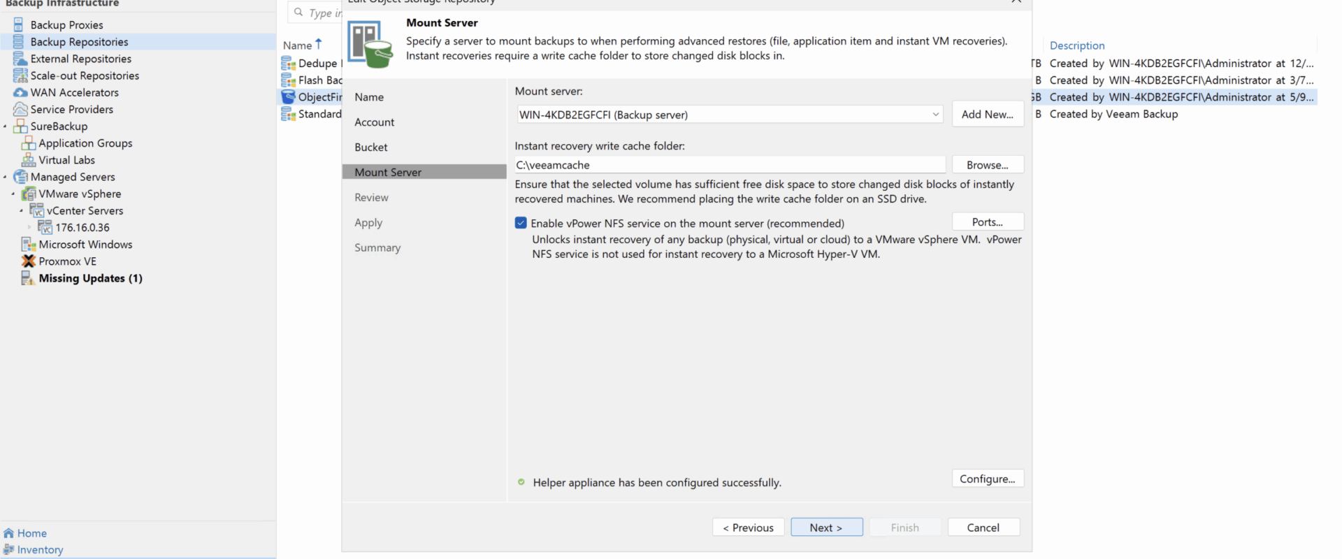Click the vCenter Servers icon

coord(37,210)
